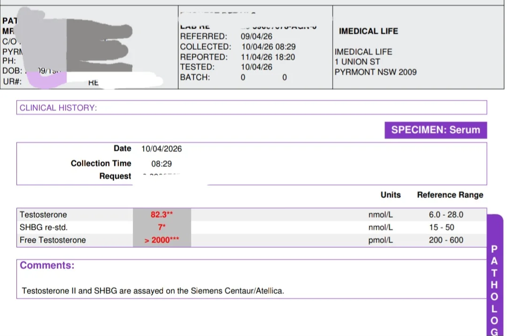Select the Free Testosterone row label

point(53,240)
